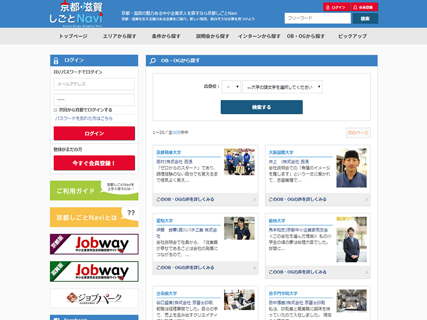Open the 愛知大学 link
427x320 pixels.
click(165, 220)
